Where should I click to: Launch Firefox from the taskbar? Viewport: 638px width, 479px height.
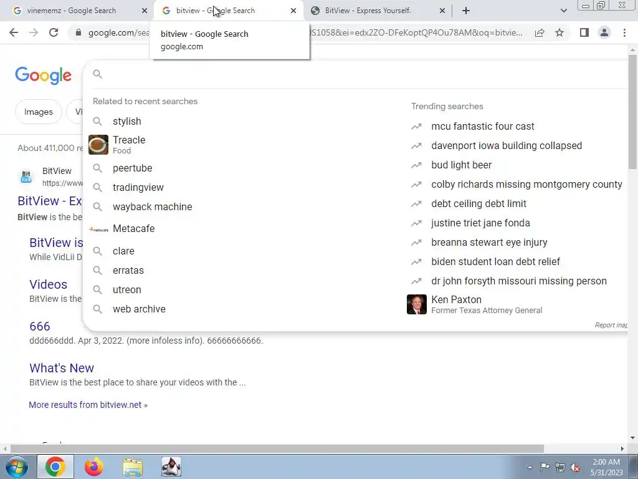94,467
